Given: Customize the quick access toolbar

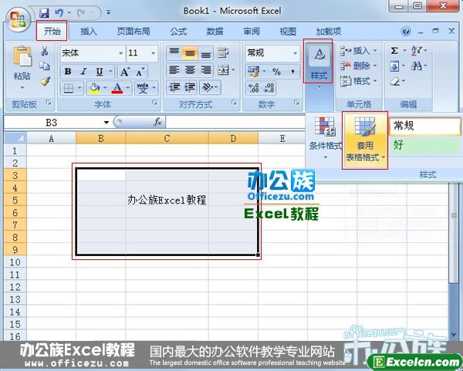Looking at the screenshot, I should 108,12.
